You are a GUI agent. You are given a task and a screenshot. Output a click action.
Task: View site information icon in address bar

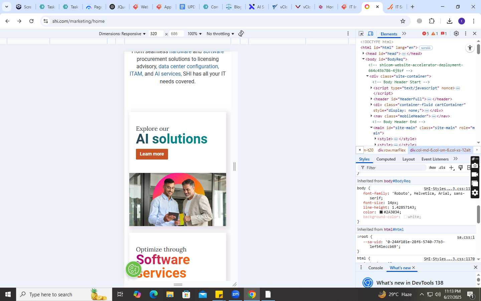point(46,21)
